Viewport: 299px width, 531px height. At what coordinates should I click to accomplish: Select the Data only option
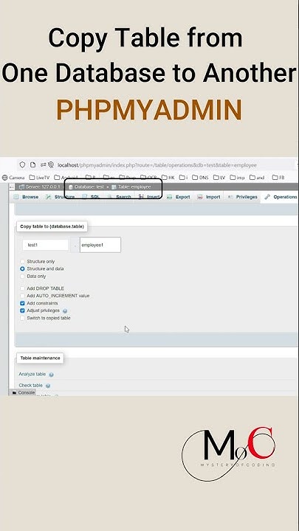tap(22, 277)
